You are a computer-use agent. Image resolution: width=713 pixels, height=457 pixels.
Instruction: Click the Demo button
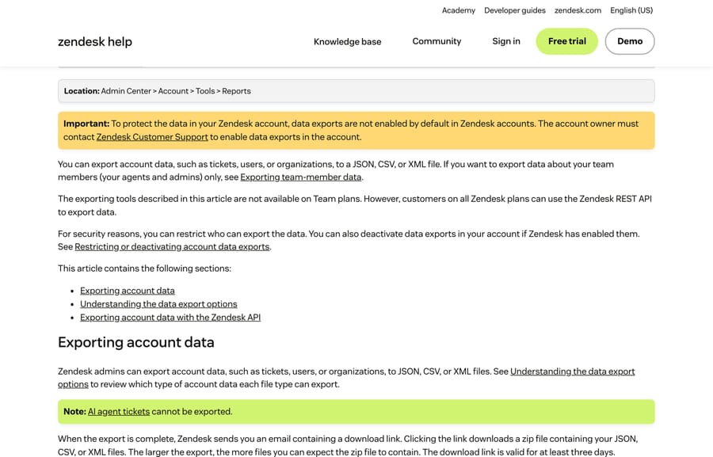tap(630, 41)
